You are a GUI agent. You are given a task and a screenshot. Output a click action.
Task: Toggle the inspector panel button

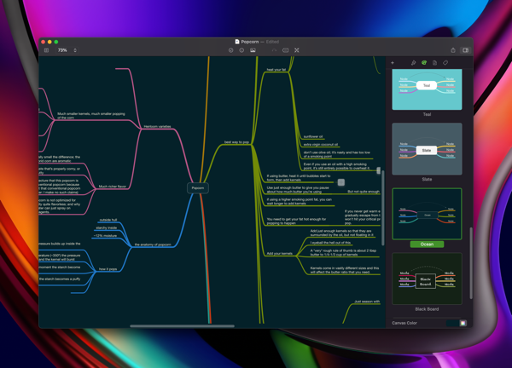point(465,50)
